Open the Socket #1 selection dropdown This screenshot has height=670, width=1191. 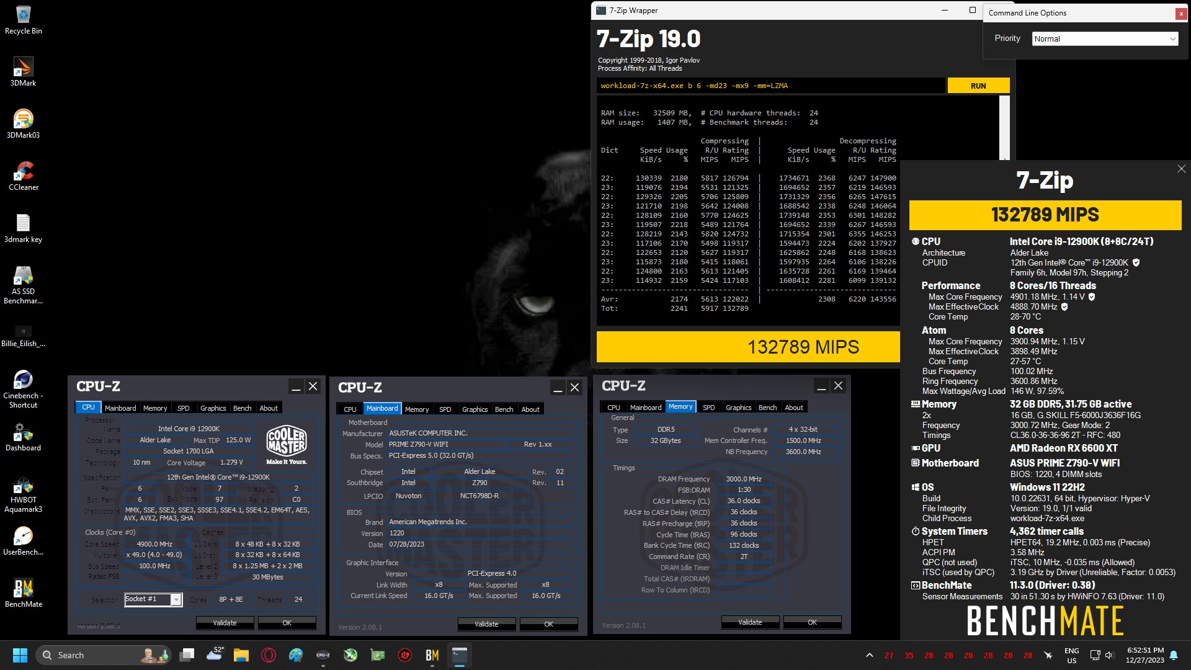tap(153, 599)
